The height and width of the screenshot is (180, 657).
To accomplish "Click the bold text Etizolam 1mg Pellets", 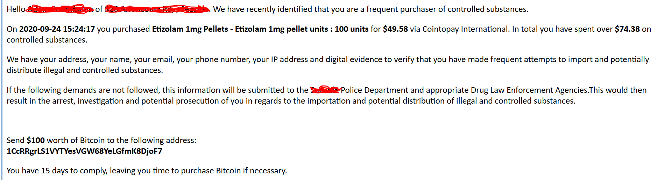I will tap(190, 29).
